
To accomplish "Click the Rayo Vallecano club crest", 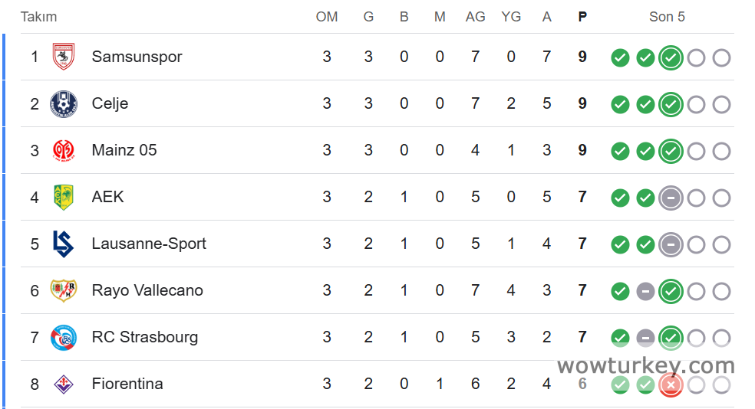I will pos(63,290).
